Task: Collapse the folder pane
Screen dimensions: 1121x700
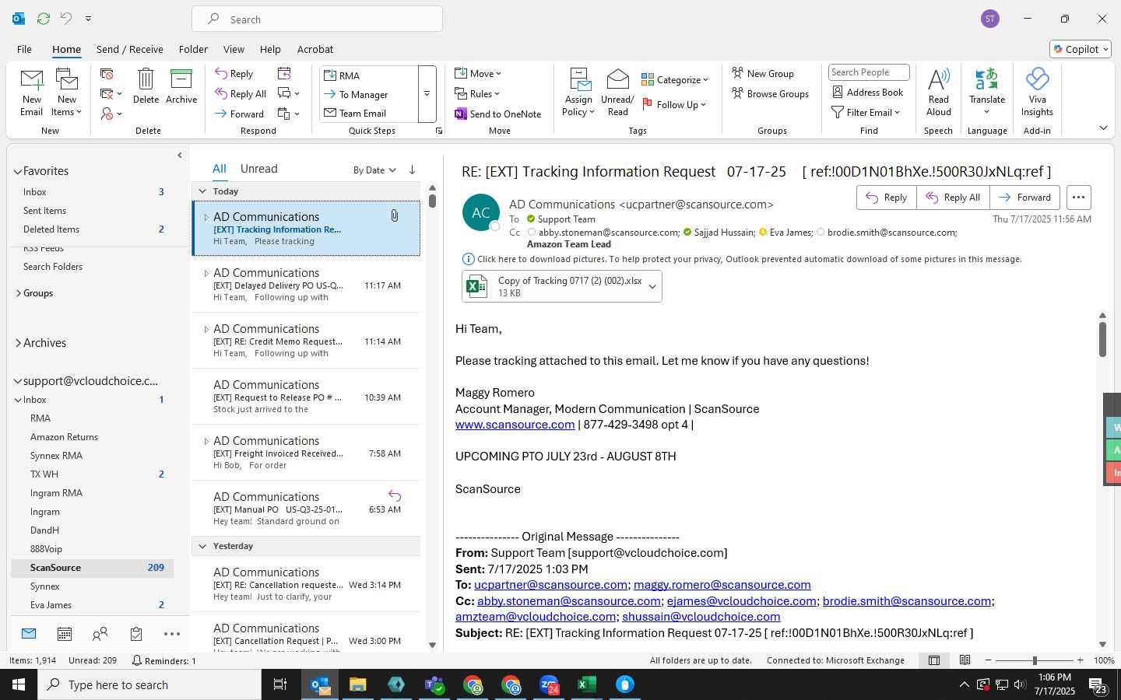Action: 180,156
